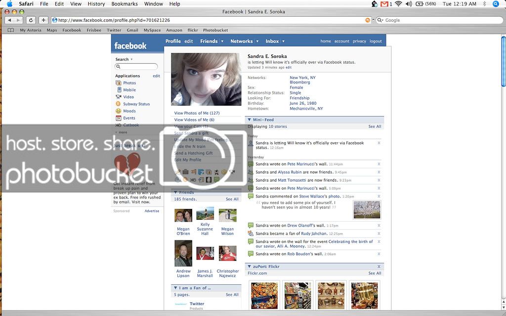
Task: Open the Mobile application icon
Action: (x=119, y=90)
